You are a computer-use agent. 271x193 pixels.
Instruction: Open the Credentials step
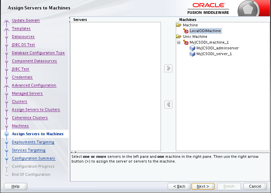(x=22, y=77)
